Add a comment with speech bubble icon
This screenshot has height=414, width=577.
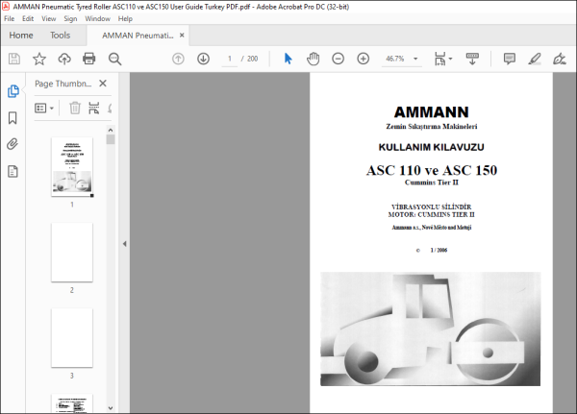pyautogui.click(x=510, y=59)
